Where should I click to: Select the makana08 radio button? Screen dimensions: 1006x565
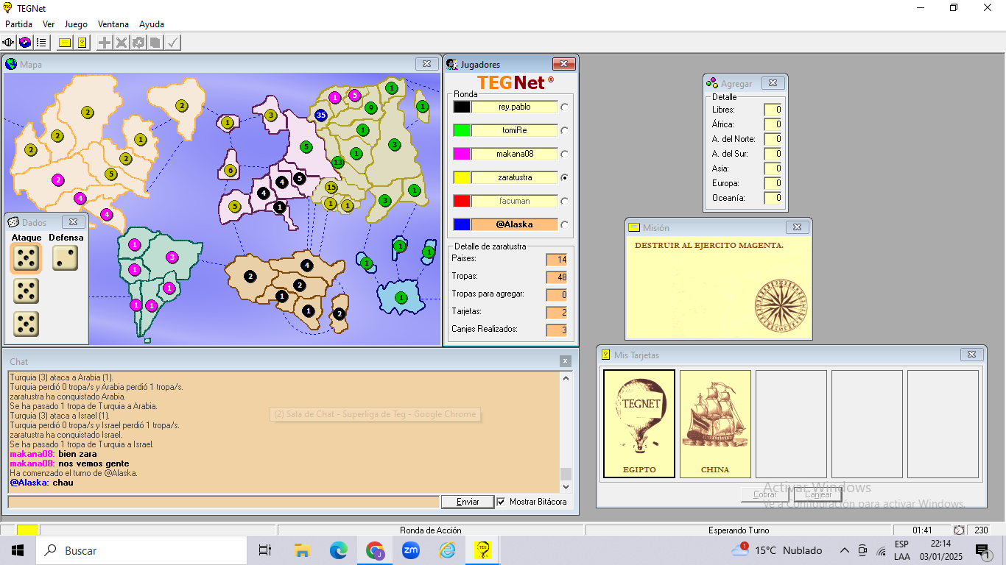tap(565, 154)
